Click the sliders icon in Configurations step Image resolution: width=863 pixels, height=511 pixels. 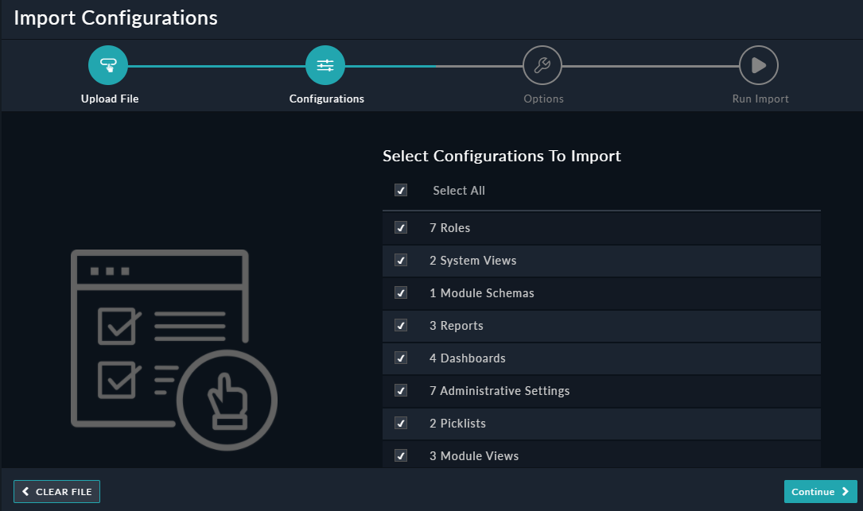325,64
